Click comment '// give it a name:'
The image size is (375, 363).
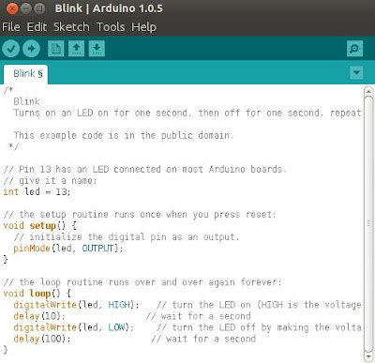(x=50, y=181)
